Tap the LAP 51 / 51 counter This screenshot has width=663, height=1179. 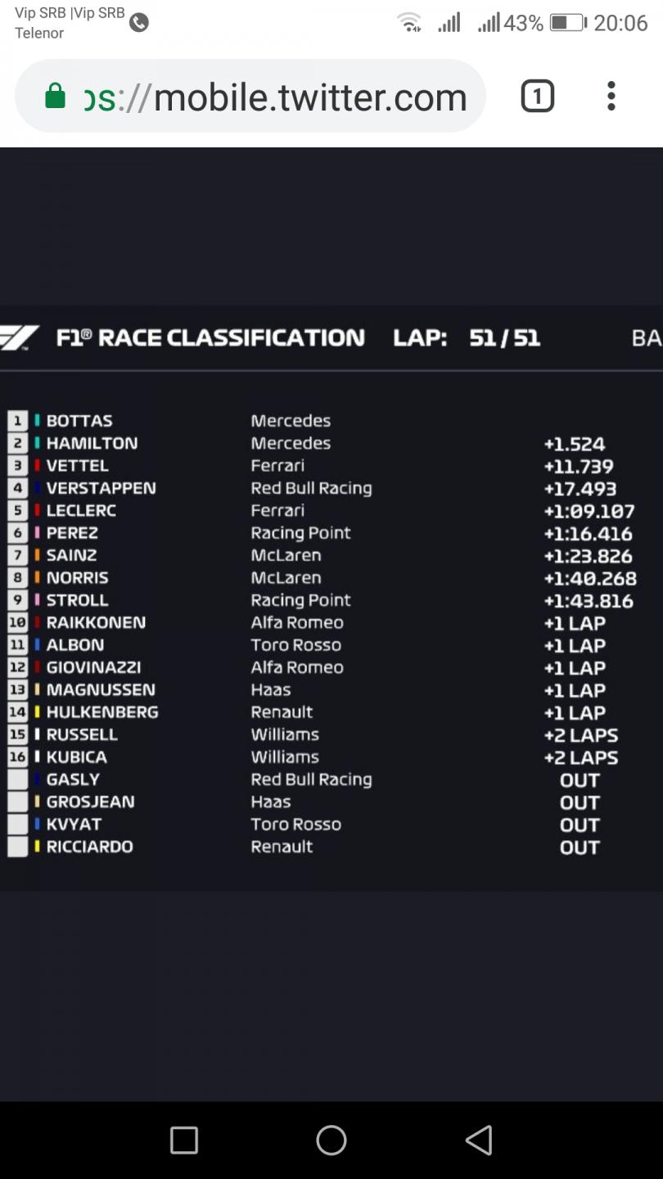click(467, 338)
